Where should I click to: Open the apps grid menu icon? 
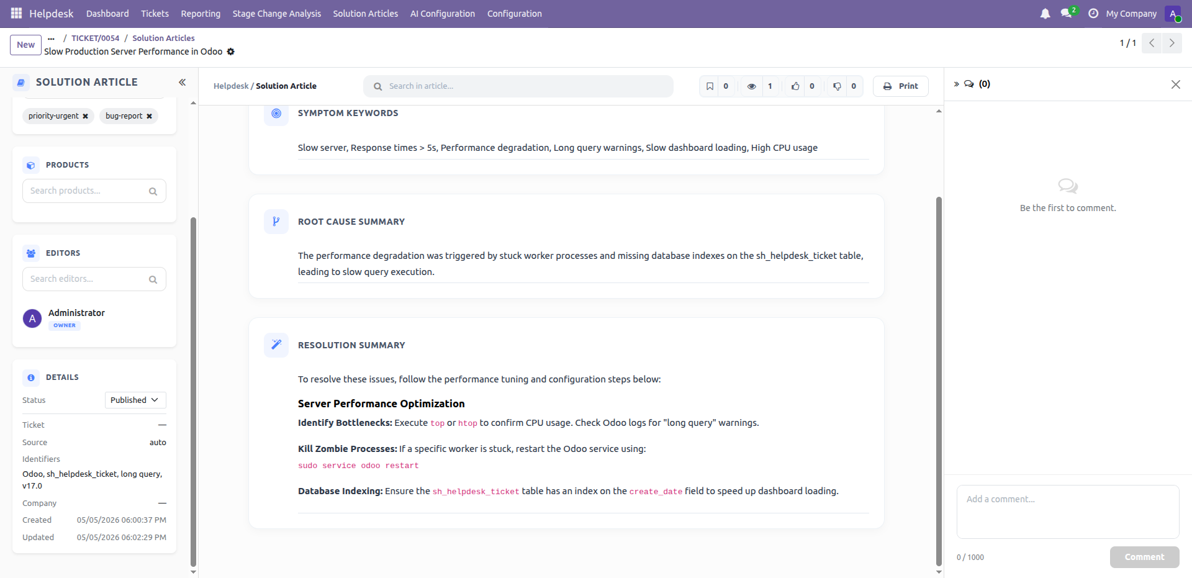click(16, 13)
